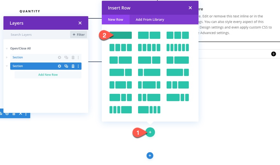
Task: Open the Filter button in Layers
Action: click(x=79, y=35)
